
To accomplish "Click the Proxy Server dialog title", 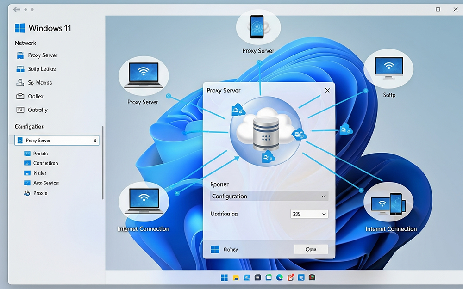I will [224, 91].
